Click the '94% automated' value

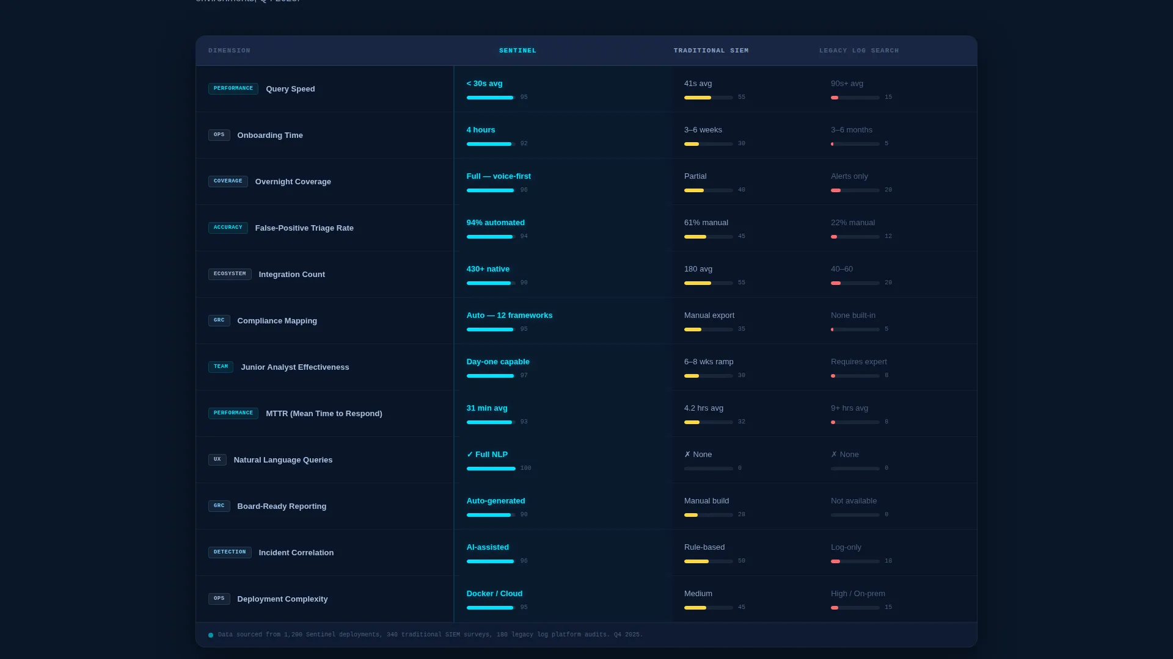click(495, 223)
